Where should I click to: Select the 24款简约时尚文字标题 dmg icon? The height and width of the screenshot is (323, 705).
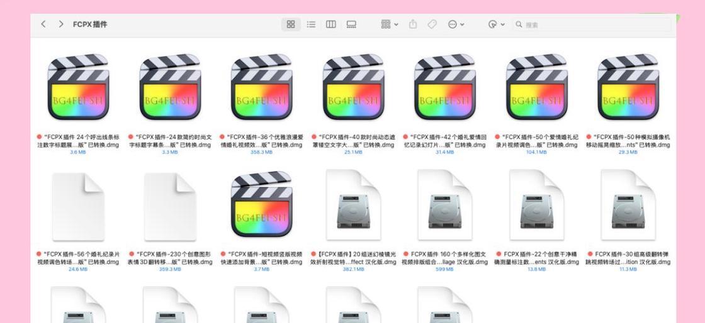pyautogui.click(x=170, y=87)
